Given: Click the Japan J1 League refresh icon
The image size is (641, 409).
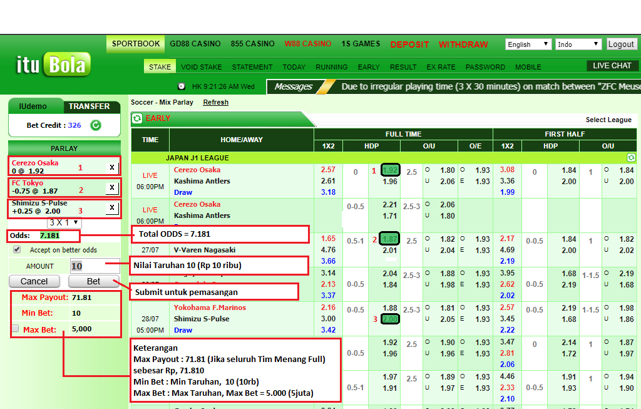Looking at the screenshot, I should 631,157.
